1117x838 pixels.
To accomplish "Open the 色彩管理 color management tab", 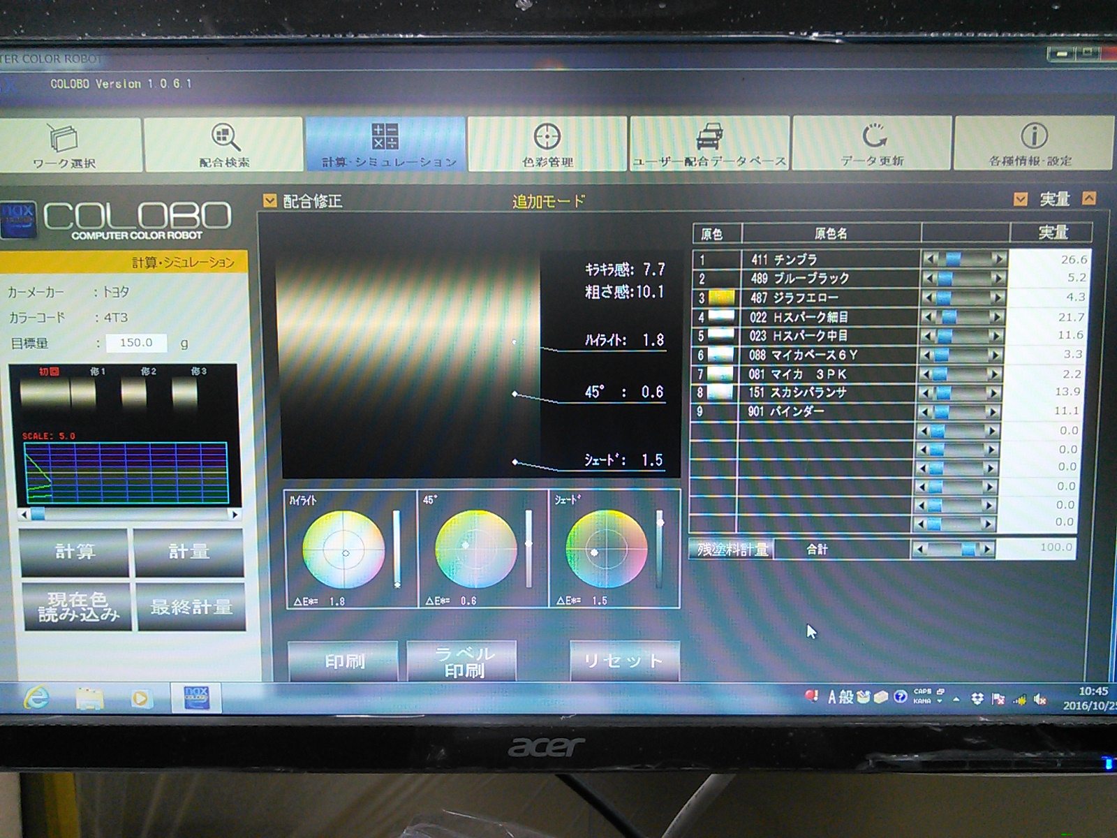I will pos(547,145).
